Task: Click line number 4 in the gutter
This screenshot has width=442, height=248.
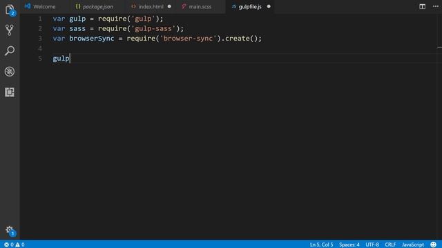Action: click(x=40, y=48)
